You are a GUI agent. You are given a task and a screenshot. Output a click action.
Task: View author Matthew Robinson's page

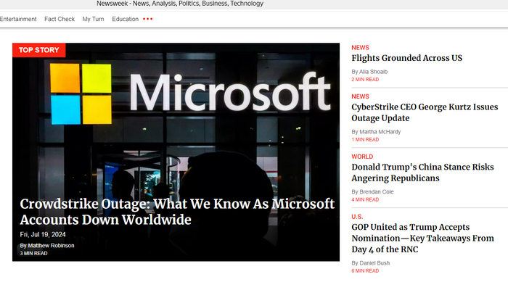point(51,246)
